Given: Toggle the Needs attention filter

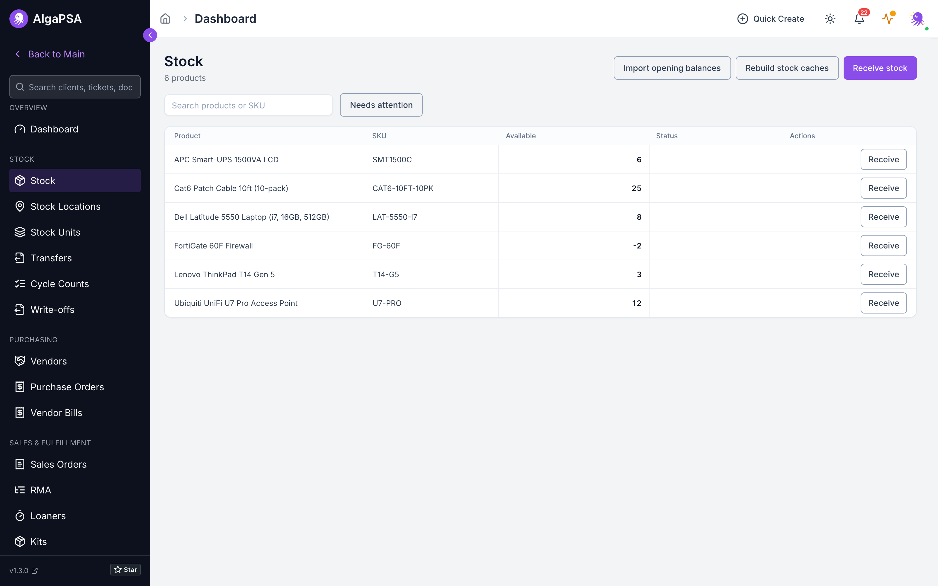Looking at the screenshot, I should [381, 105].
